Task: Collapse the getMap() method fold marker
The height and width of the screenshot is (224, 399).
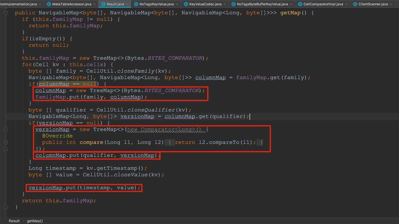Action: 6,13
